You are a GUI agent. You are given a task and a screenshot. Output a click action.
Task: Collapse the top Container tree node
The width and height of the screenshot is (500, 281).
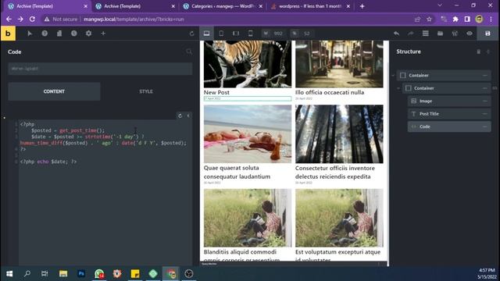point(393,76)
